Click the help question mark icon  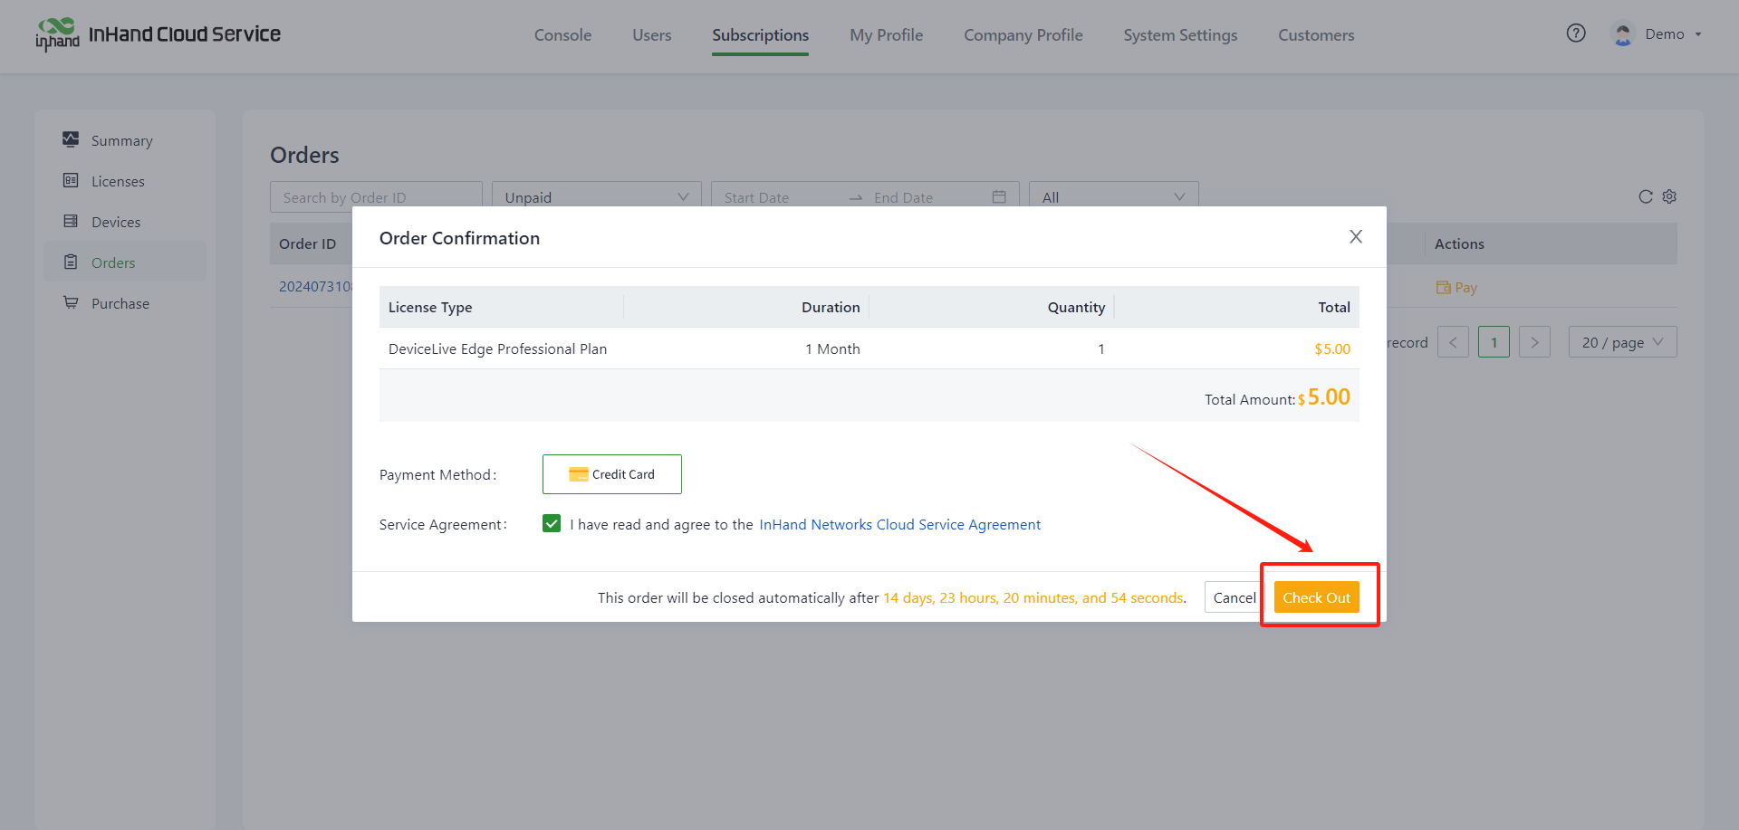(x=1576, y=33)
